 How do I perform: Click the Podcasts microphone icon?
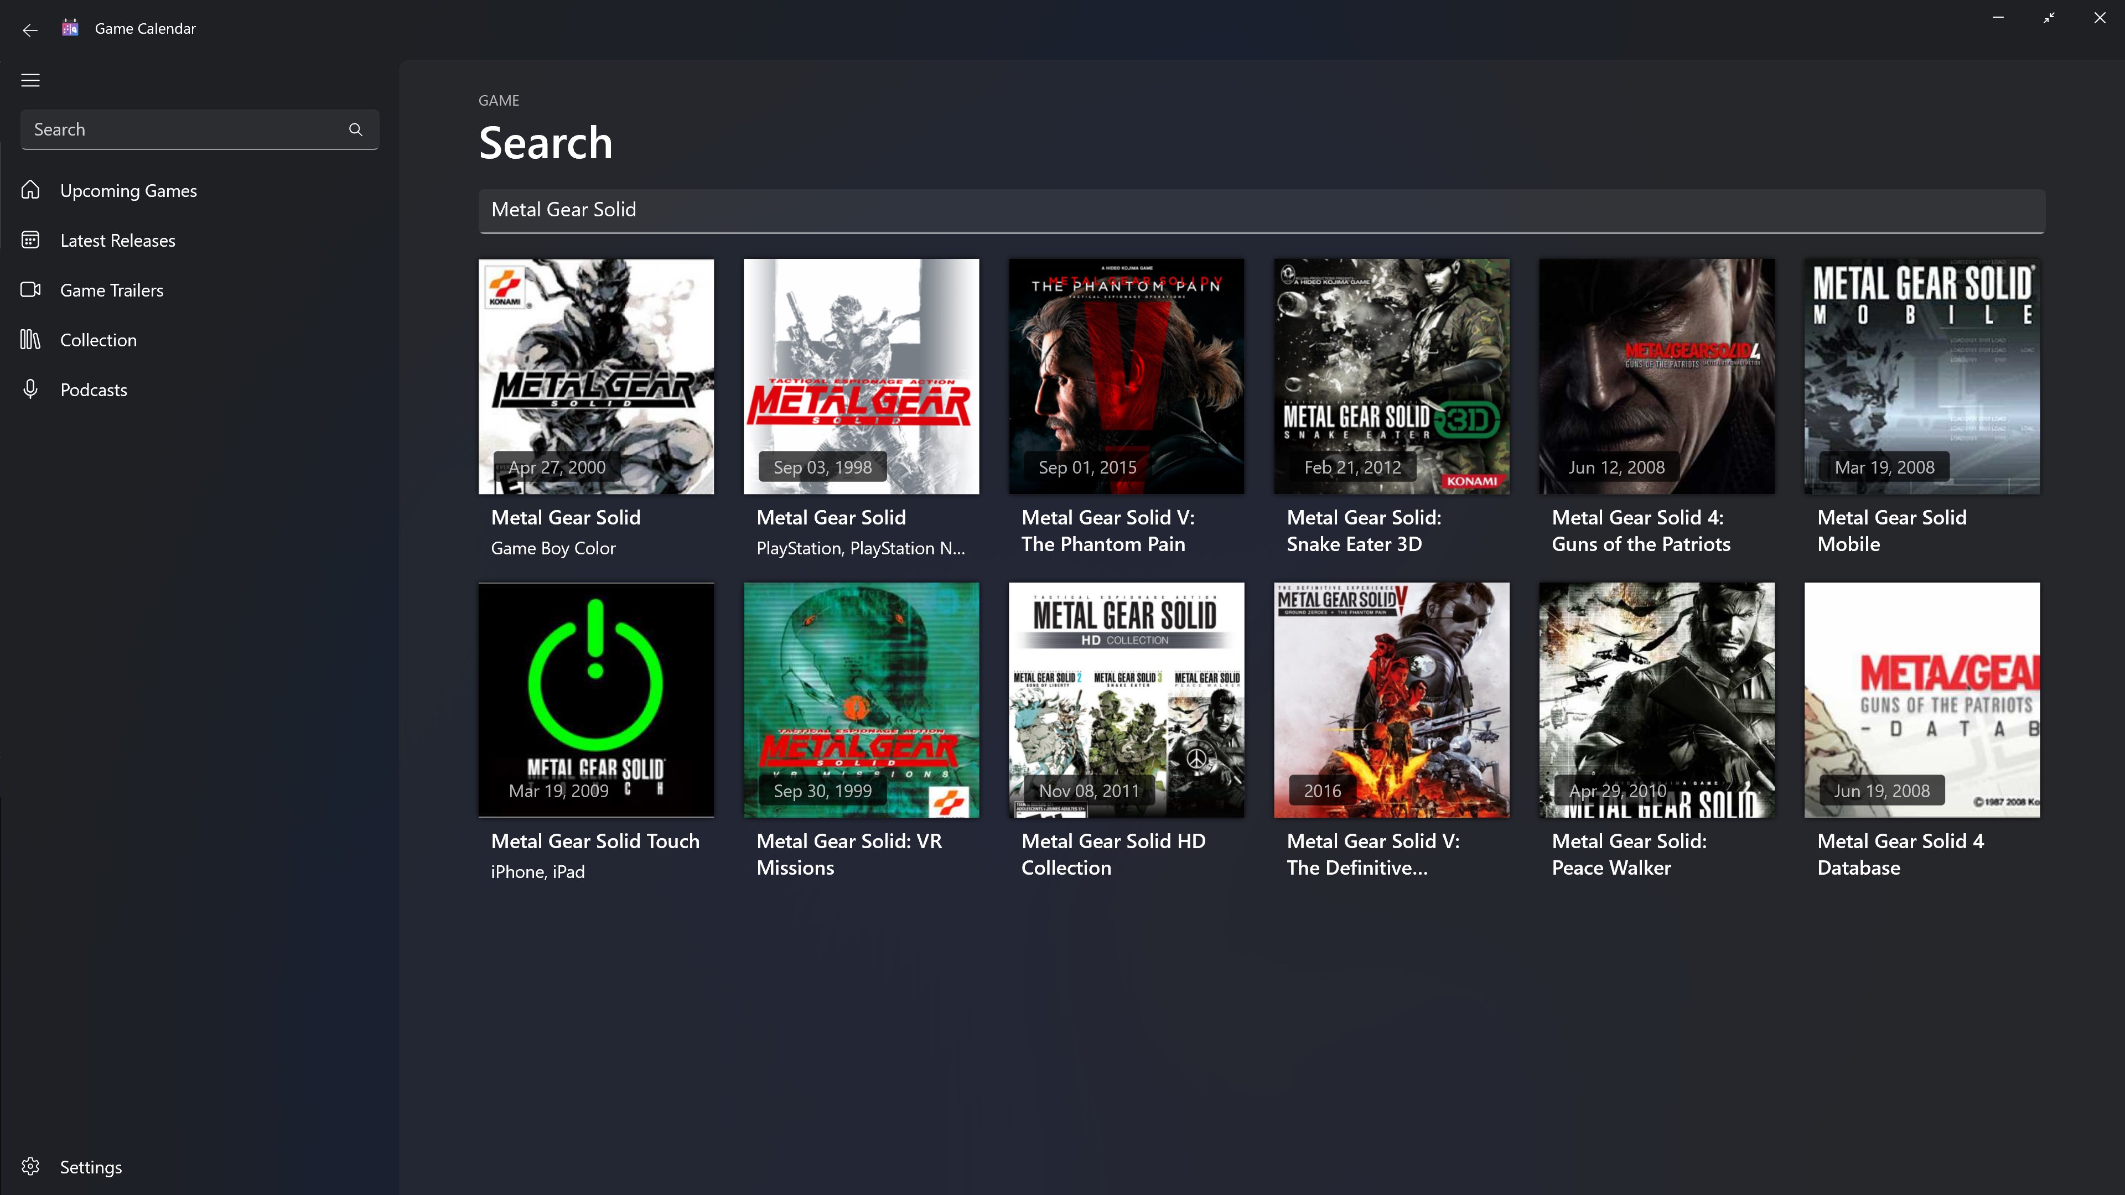30,389
